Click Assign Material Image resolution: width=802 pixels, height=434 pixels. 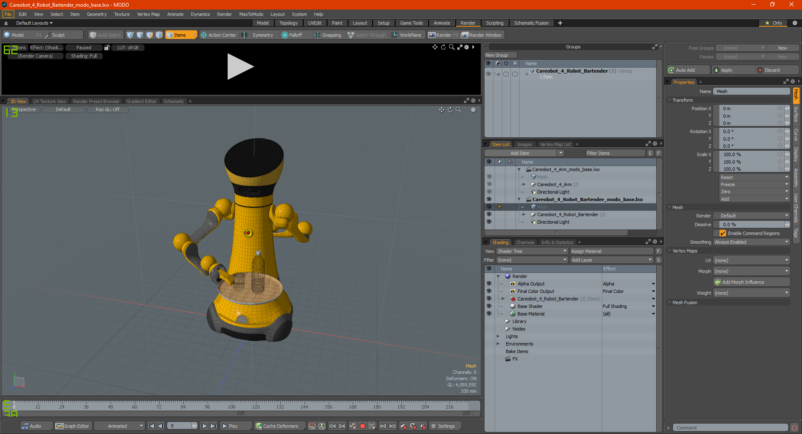612,251
